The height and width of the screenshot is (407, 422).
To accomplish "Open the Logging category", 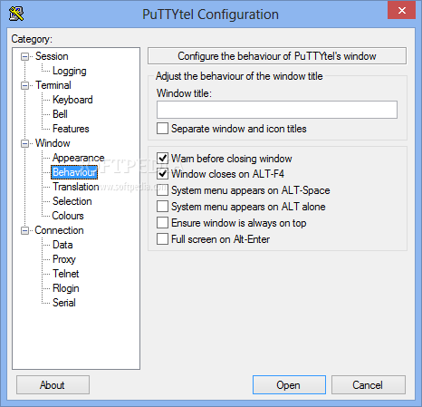I will pos(70,71).
